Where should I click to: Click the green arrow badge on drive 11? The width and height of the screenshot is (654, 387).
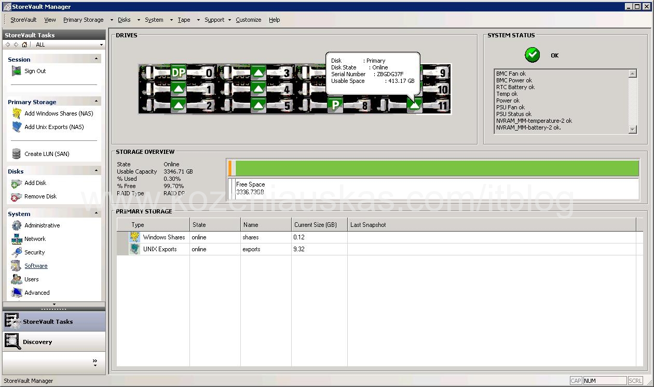(414, 106)
